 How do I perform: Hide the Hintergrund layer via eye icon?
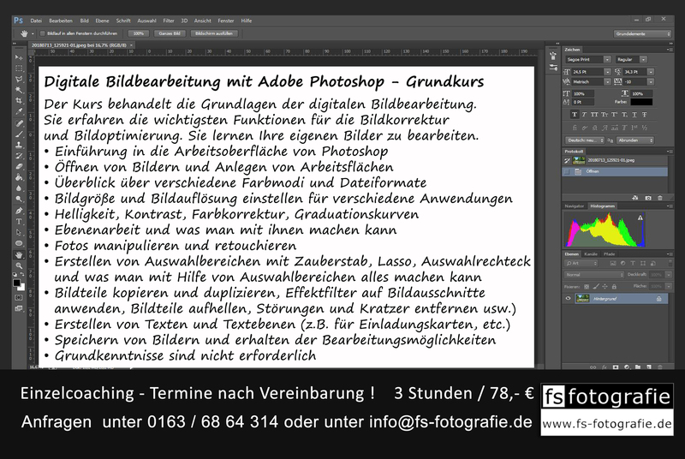569,298
